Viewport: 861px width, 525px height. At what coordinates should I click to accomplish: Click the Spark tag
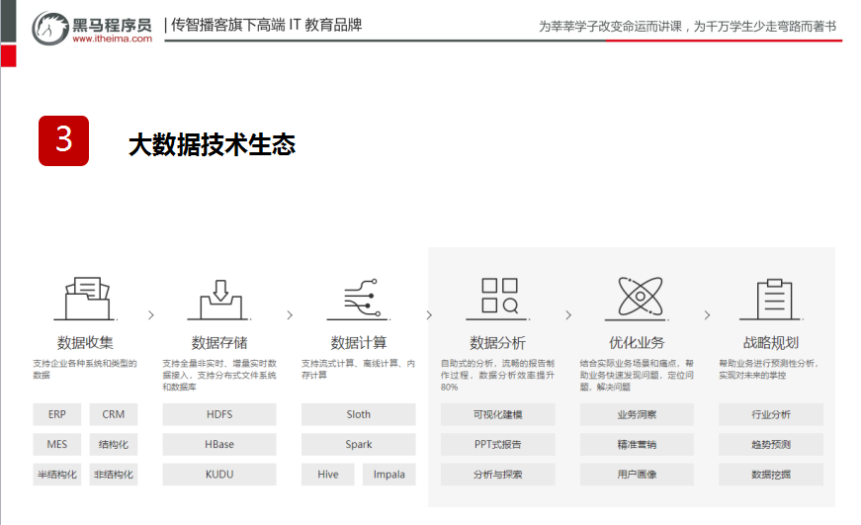coord(359,445)
